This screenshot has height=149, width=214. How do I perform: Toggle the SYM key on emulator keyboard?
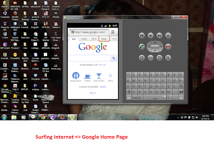pos(135,98)
